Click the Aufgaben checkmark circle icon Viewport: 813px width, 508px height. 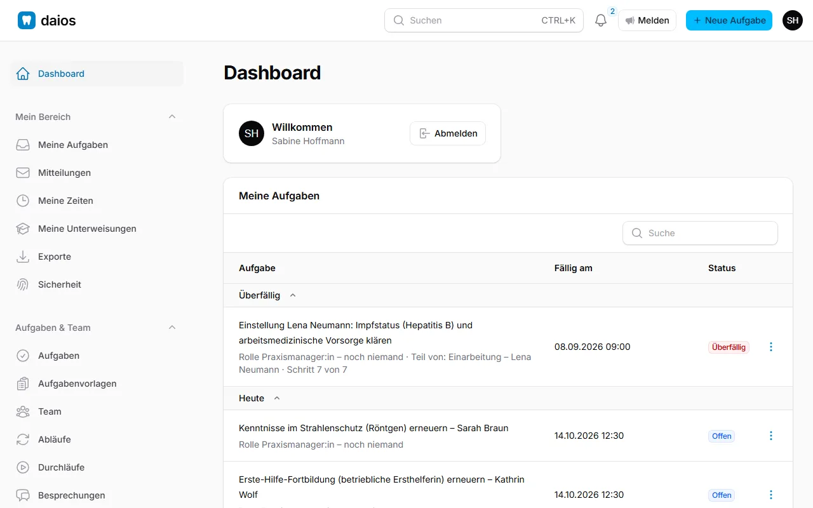[x=23, y=356]
